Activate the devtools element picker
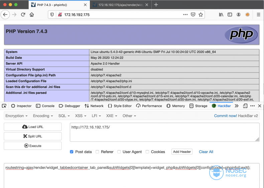264x188 pixels. pyautogui.click(x=4, y=106)
